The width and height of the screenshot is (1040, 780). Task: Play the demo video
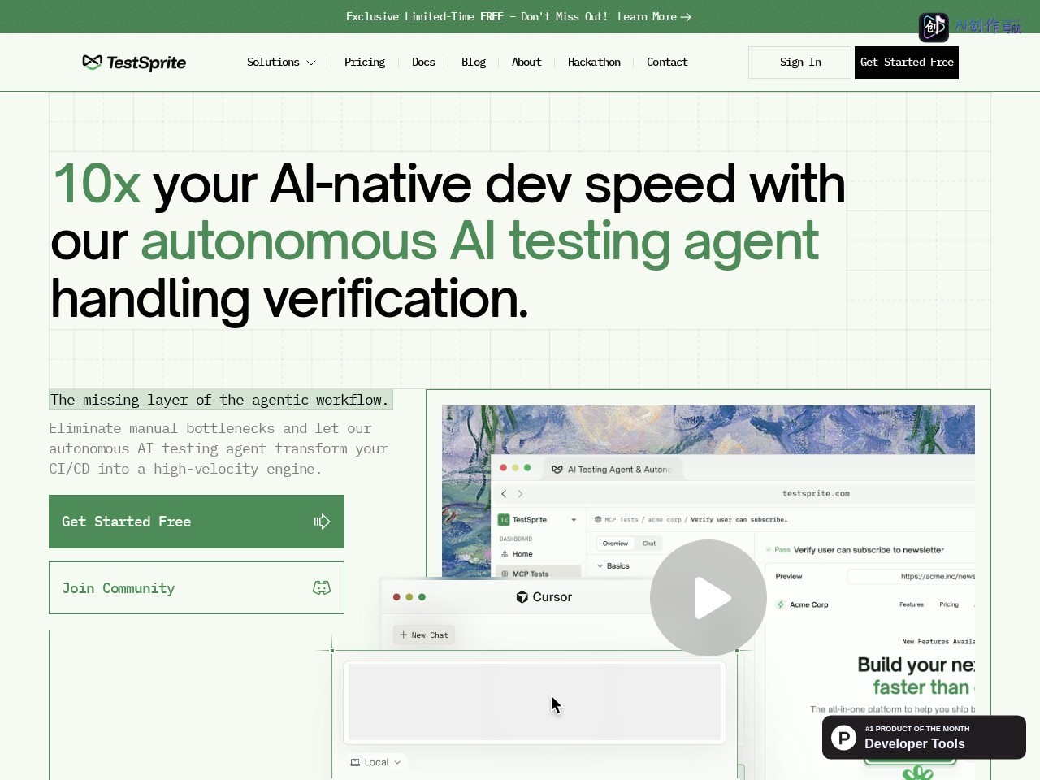tap(708, 598)
